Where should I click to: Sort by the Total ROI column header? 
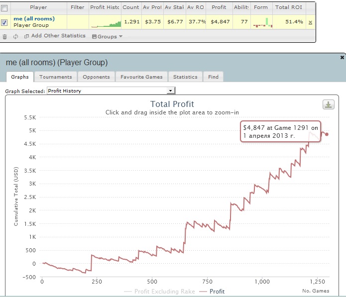[x=289, y=7]
